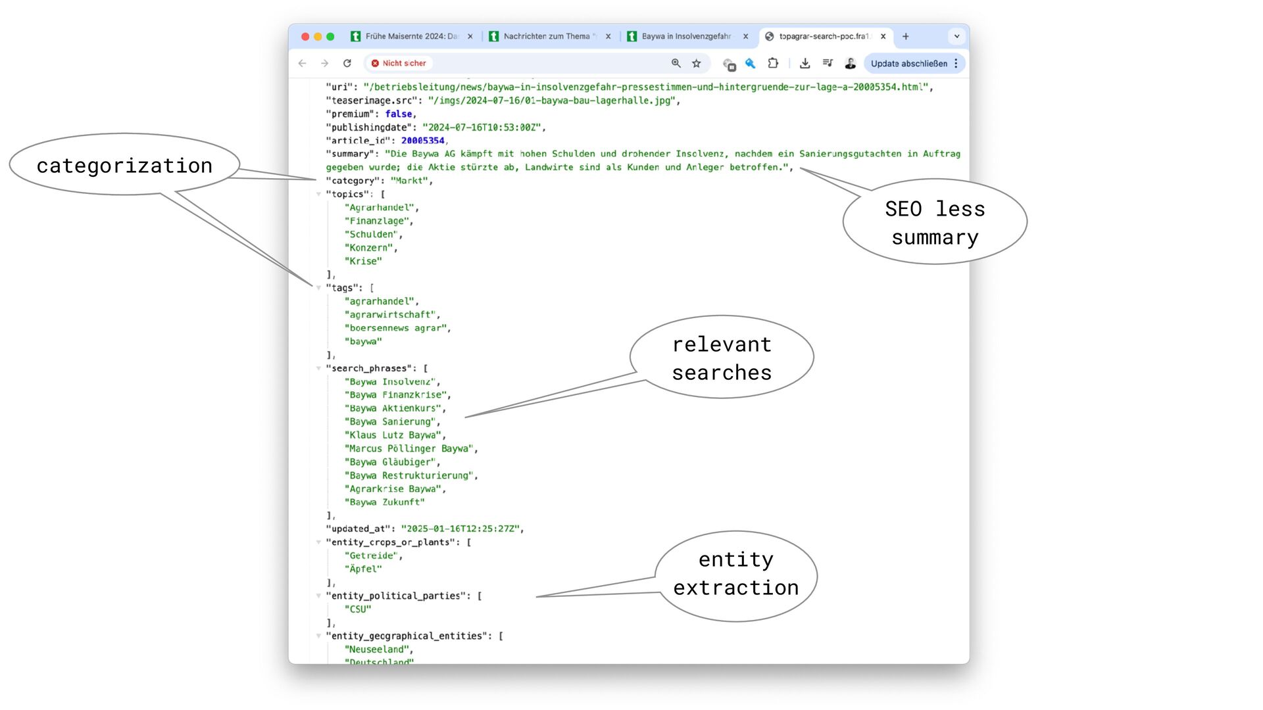Open the Chrome three-dot menu
This screenshot has height=710, width=1263.
click(x=956, y=63)
